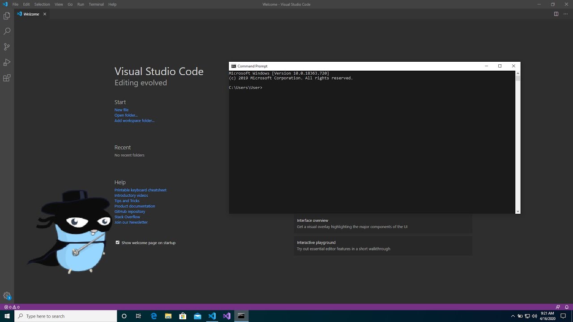Click the New file link

click(121, 110)
